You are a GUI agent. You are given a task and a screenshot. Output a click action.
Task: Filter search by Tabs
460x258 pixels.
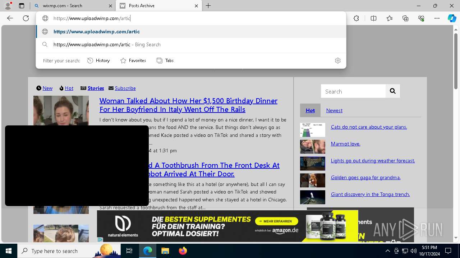coord(165,61)
